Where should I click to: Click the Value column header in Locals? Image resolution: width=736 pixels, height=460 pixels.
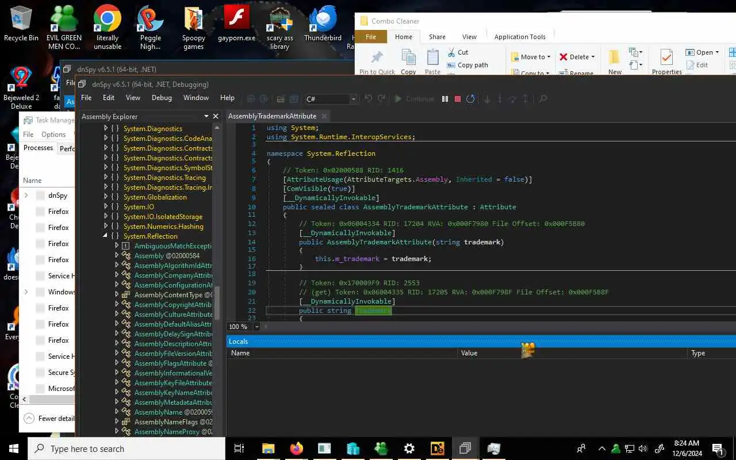[572, 353]
